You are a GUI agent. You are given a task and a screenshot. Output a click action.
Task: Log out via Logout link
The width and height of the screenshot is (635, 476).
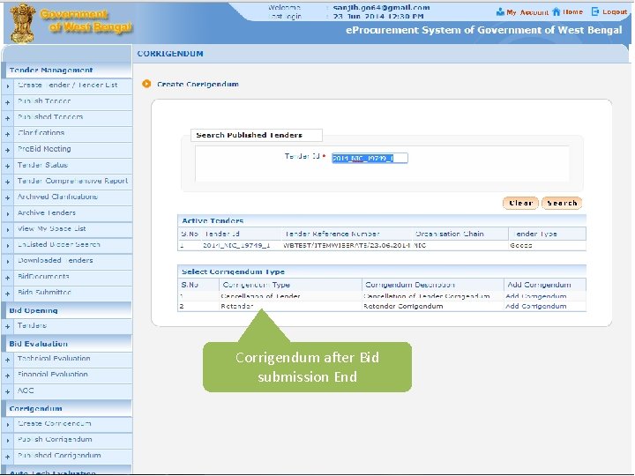[615, 11]
